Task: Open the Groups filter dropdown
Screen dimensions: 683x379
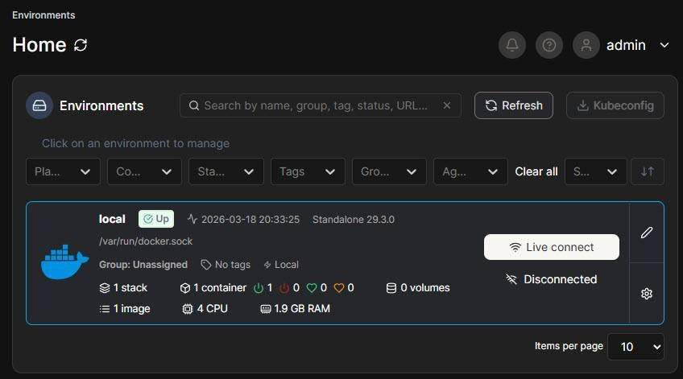Action: pyautogui.click(x=389, y=171)
